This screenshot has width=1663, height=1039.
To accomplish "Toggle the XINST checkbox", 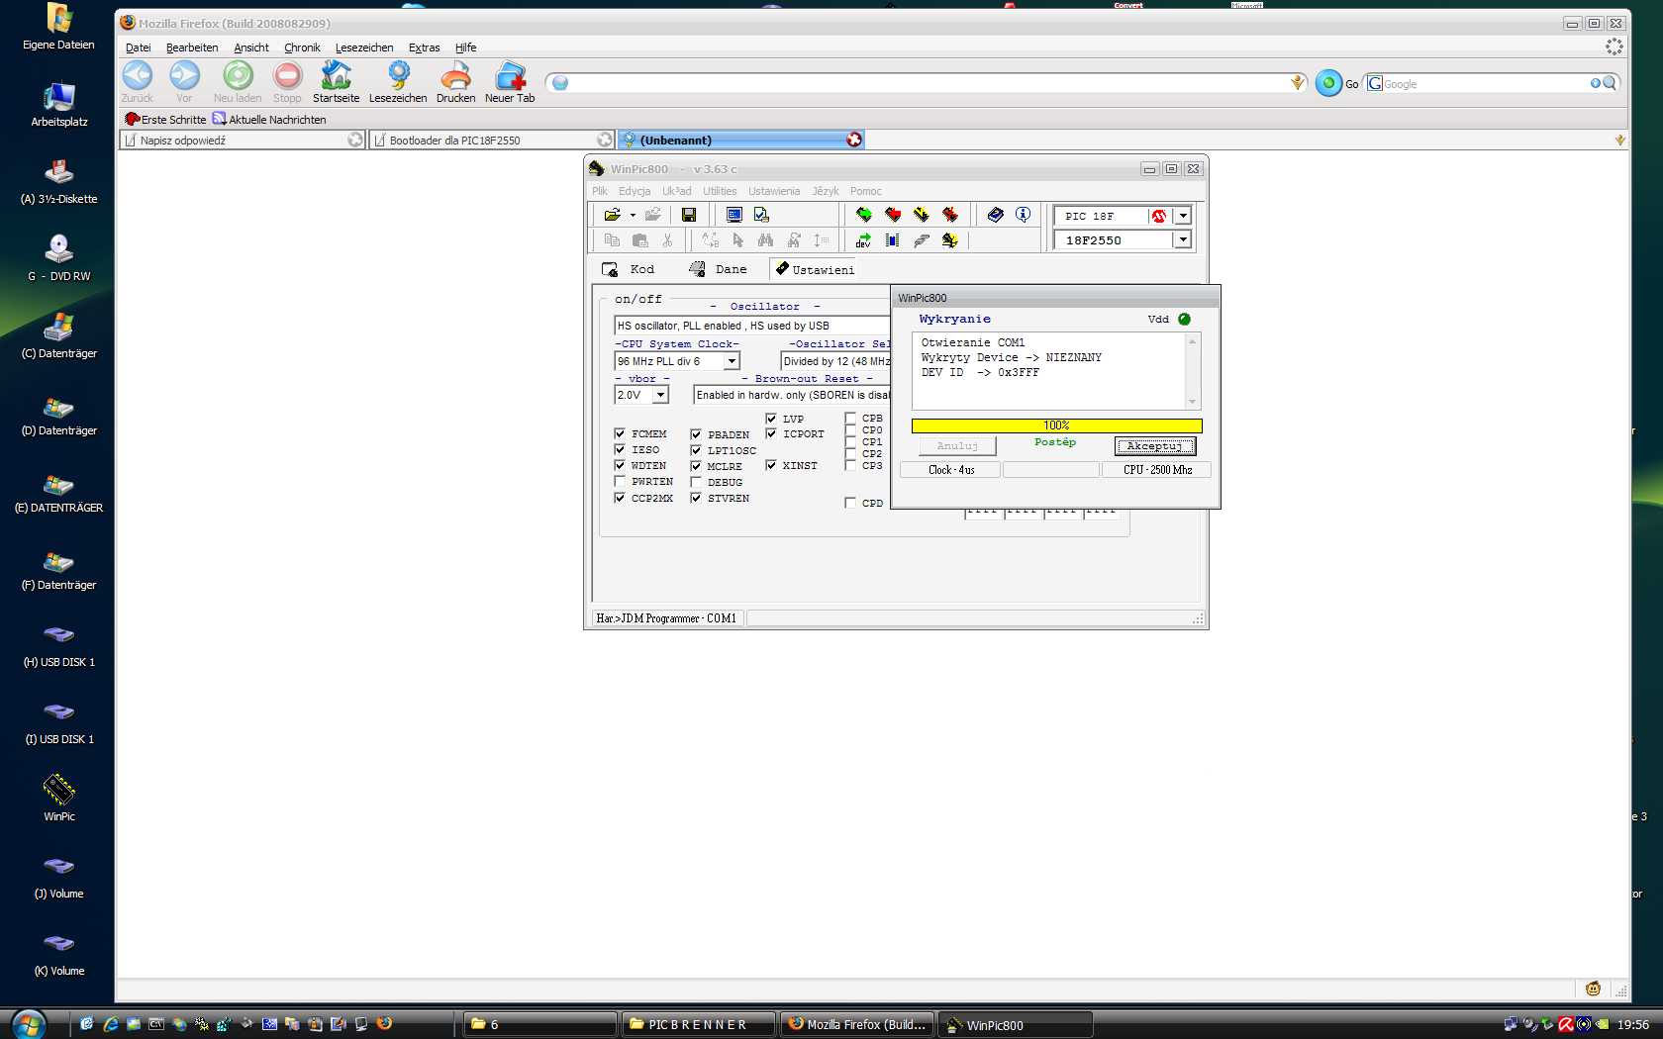I will point(771,465).
